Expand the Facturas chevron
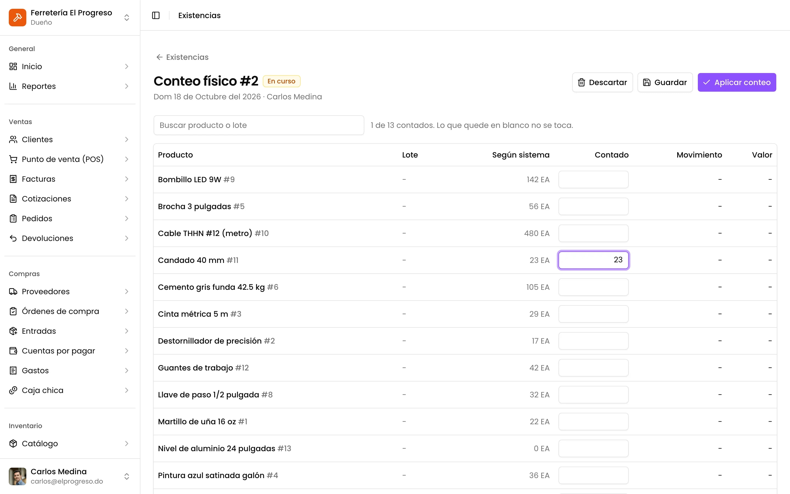Viewport: 790px width, 494px height. click(x=127, y=179)
